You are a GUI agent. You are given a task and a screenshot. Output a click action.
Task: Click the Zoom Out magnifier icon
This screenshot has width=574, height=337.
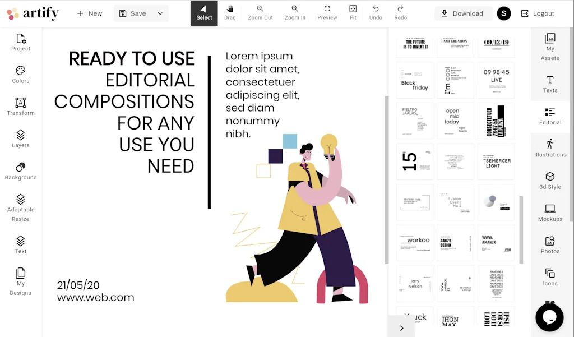260,12
